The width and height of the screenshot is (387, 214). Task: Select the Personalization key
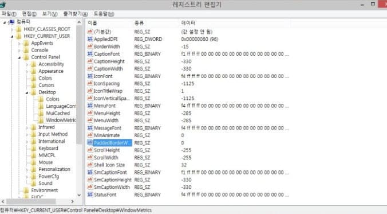click(x=54, y=169)
